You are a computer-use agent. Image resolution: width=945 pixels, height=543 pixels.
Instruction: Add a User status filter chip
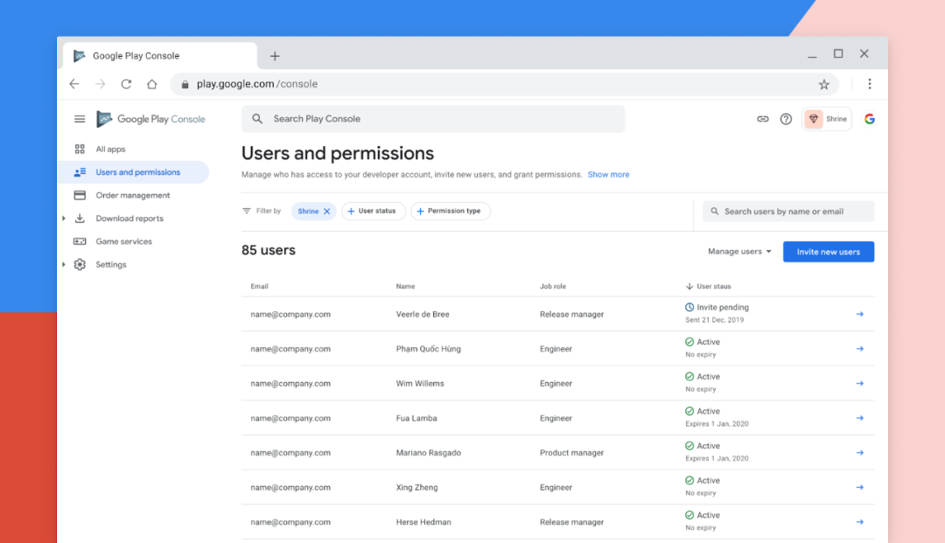pyautogui.click(x=374, y=211)
